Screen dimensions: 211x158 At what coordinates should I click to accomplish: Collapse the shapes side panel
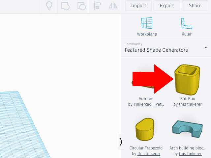click(x=121, y=142)
